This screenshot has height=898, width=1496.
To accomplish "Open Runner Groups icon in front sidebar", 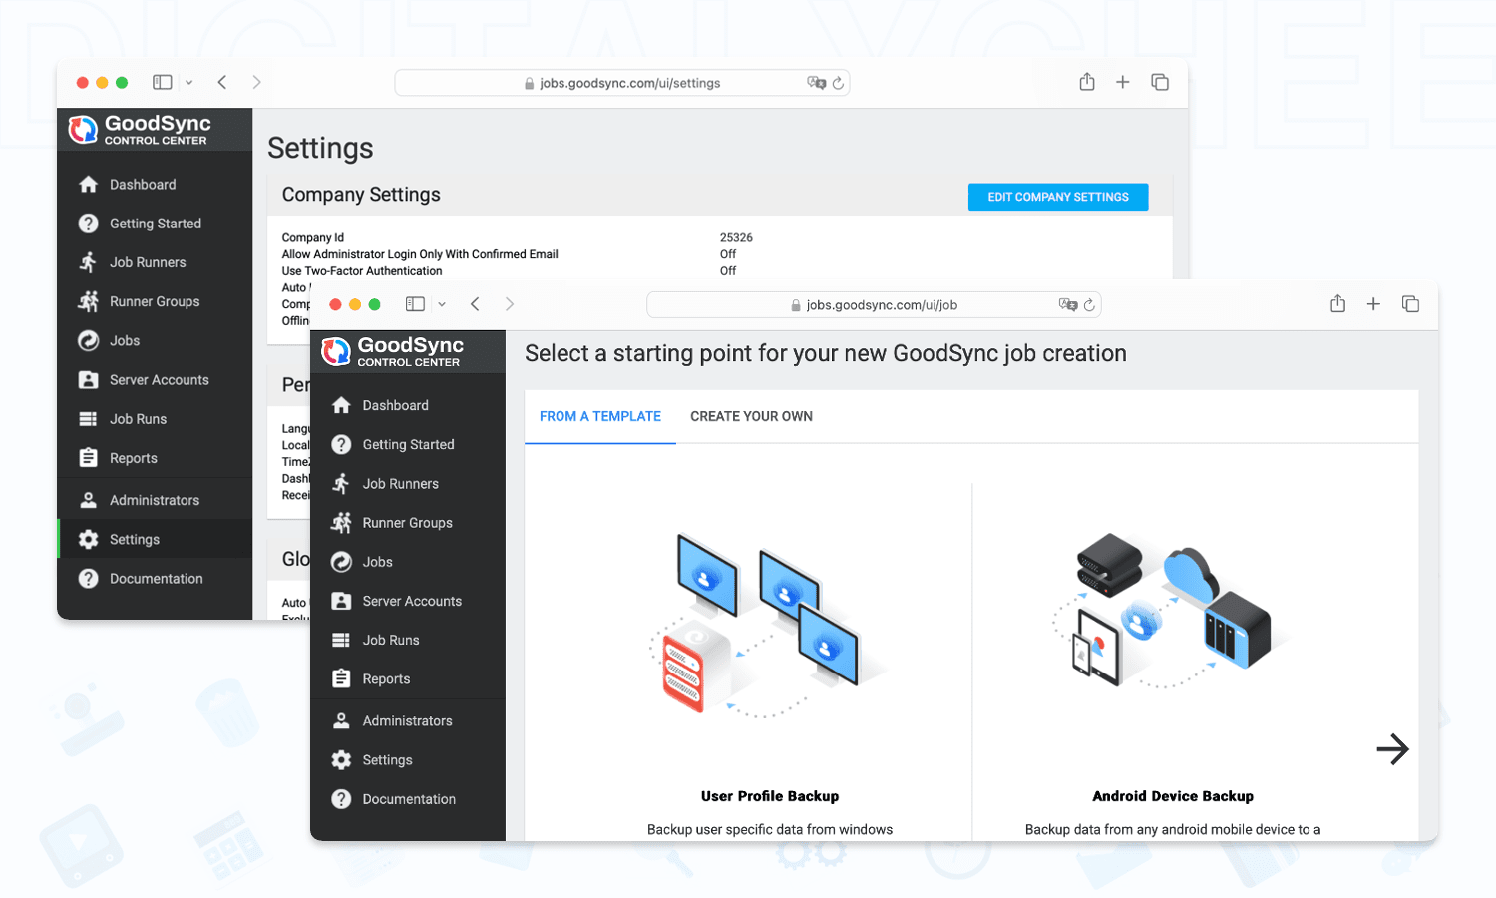I will coord(341,523).
